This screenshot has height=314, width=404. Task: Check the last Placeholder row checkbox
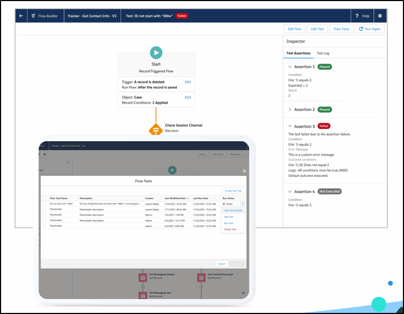click(44, 226)
